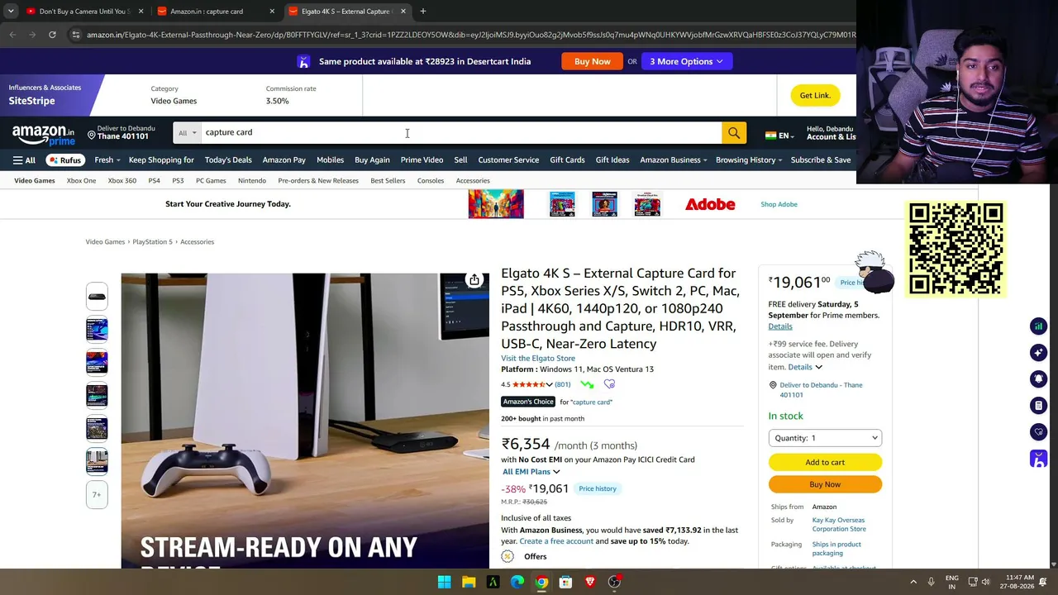This screenshot has width=1058, height=595.
Task: Open the search category All dropdown
Action: [187, 133]
